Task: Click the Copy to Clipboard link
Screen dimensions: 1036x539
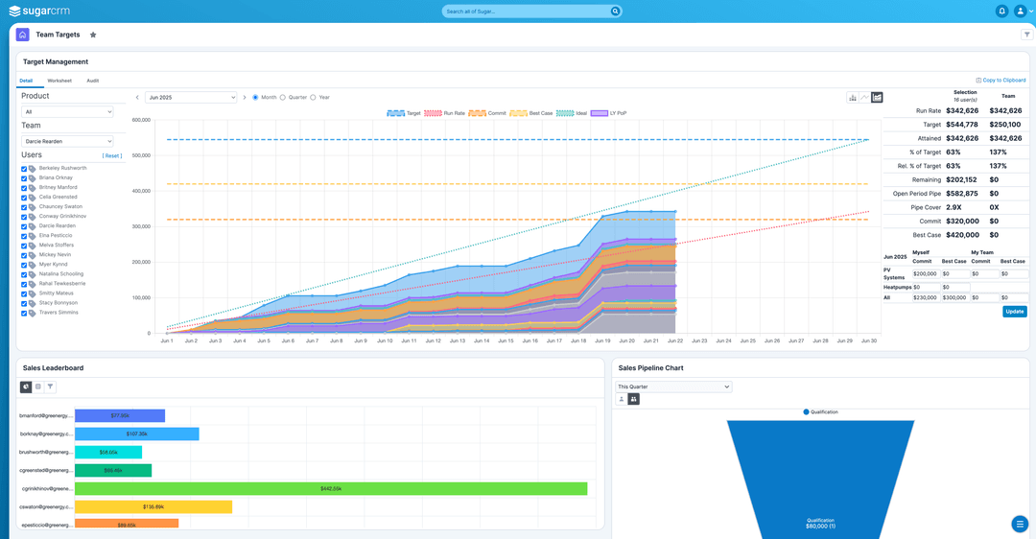Action: click(1001, 81)
